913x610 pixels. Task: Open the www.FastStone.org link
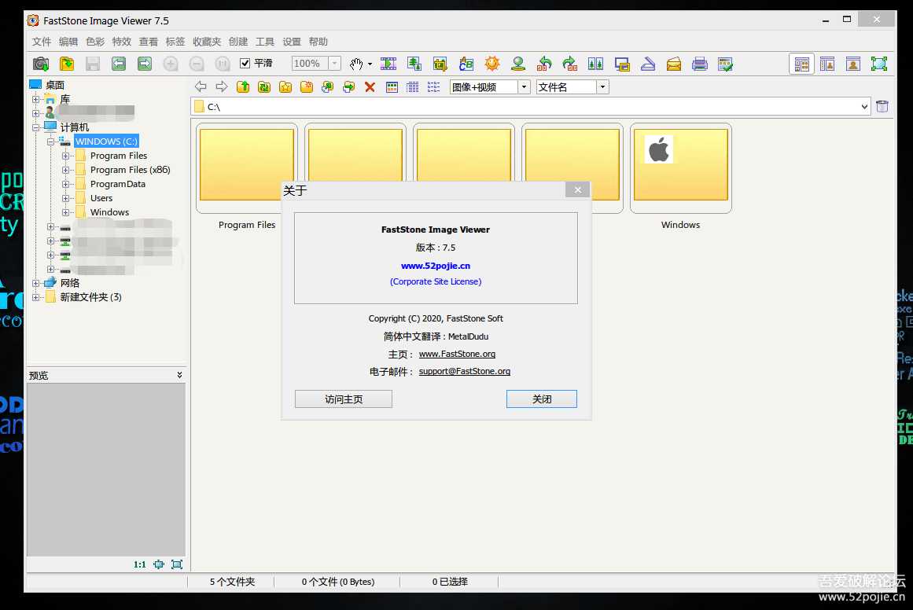(457, 354)
